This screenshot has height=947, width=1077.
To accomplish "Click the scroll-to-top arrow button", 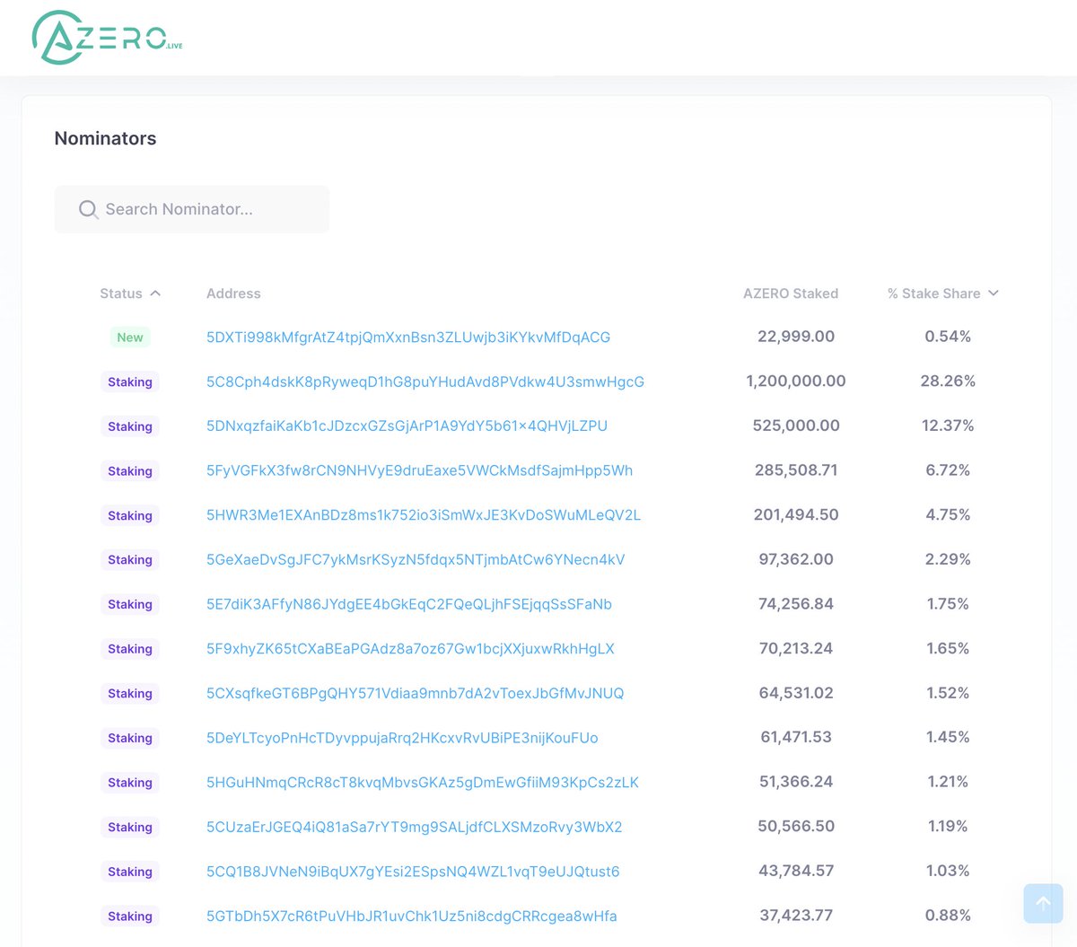I will [x=1043, y=903].
